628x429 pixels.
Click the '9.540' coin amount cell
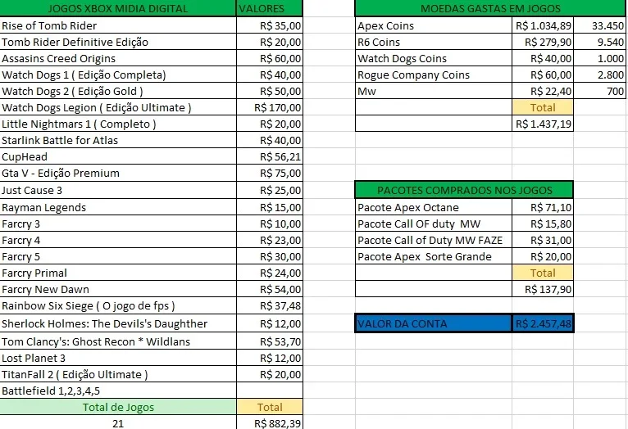click(599, 42)
